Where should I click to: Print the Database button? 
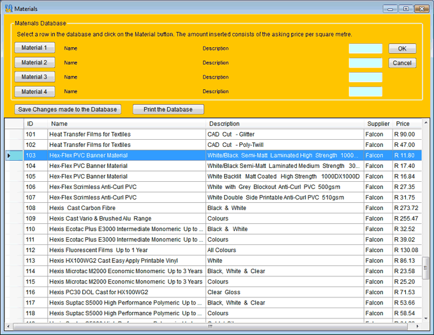pyautogui.click(x=168, y=109)
